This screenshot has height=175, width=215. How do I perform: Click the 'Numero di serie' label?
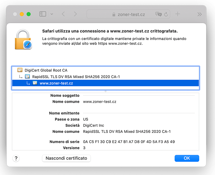click(64, 142)
